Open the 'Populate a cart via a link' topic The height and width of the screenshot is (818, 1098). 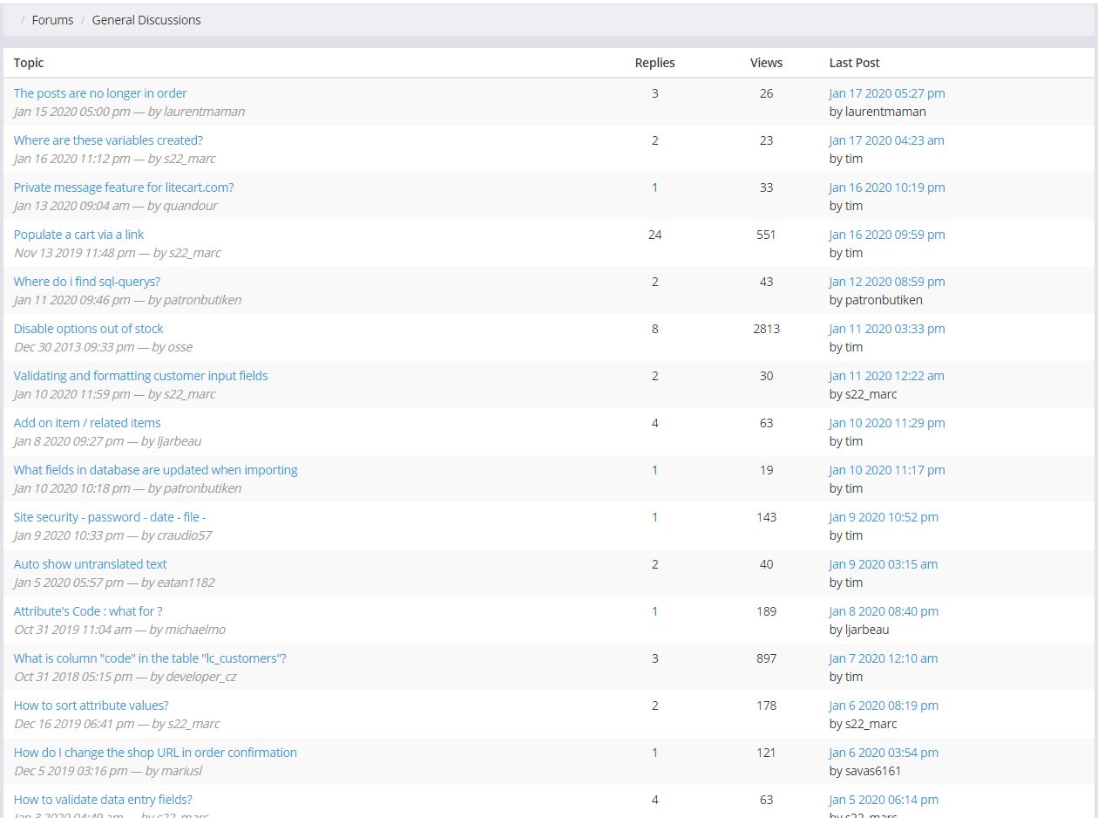(x=78, y=235)
